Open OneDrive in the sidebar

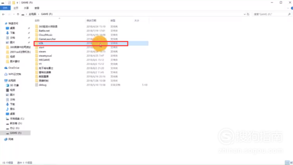click(x=14, y=68)
